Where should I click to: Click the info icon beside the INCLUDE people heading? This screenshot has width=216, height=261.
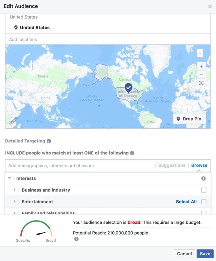(x=132, y=153)
